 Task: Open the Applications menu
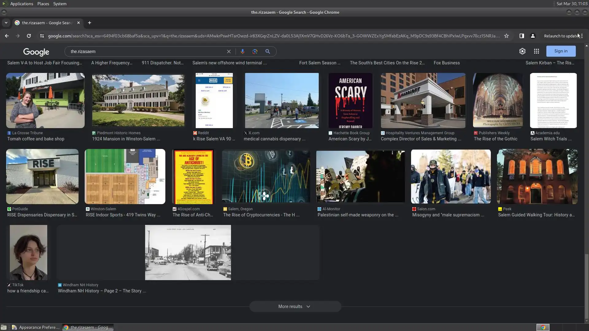21,4
